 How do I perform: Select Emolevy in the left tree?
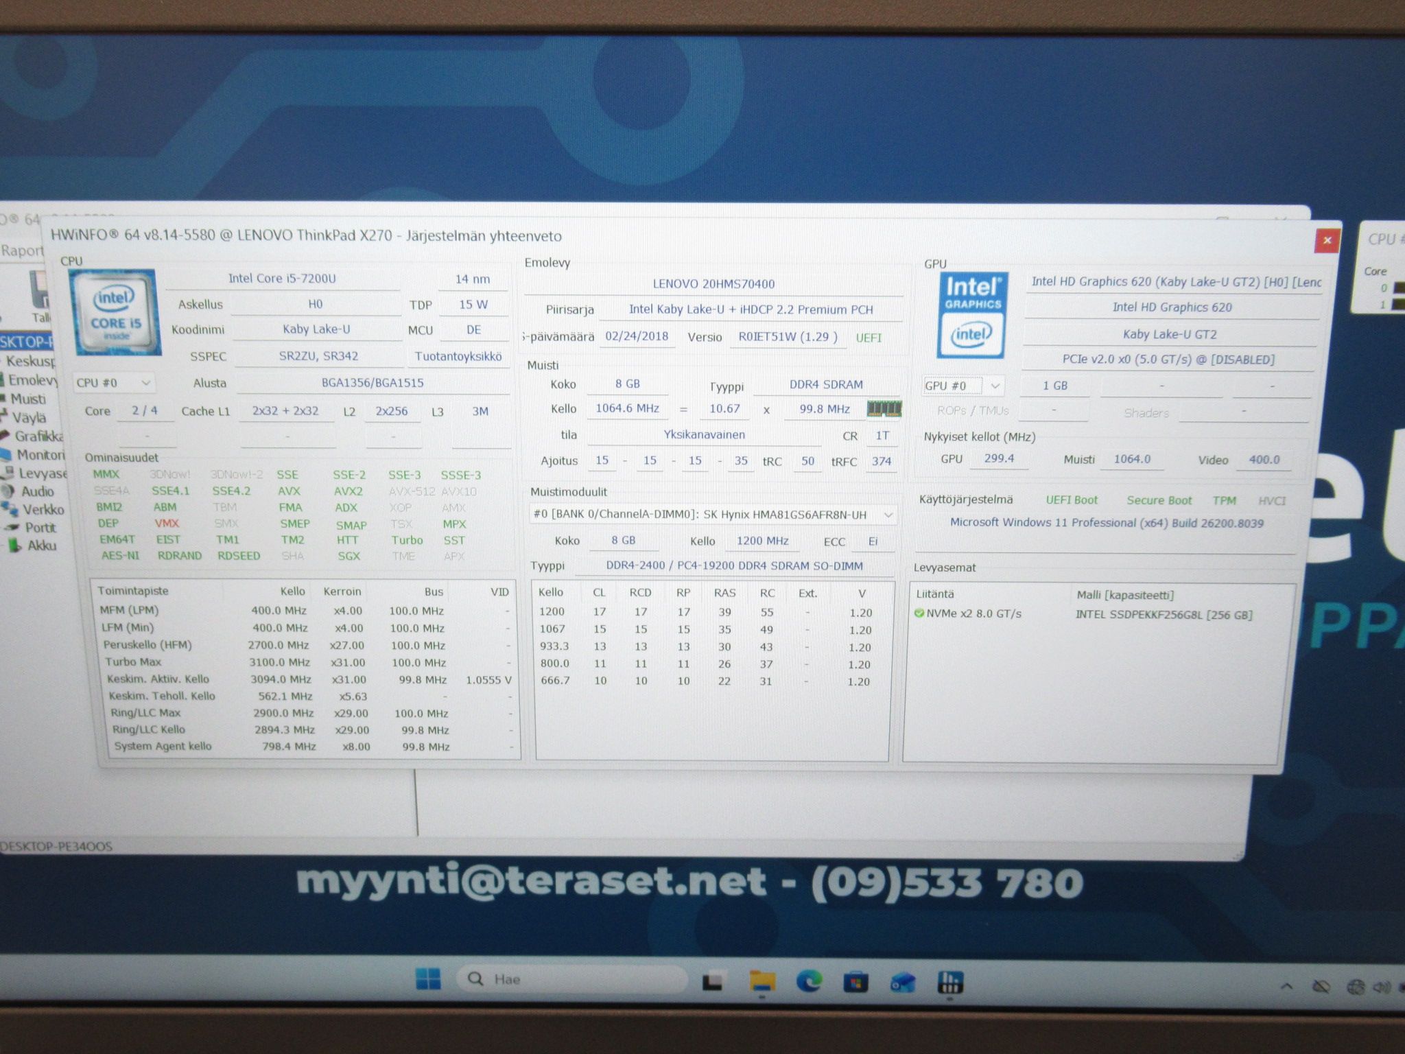[x=32, y=379]
